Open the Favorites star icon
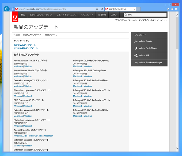182x156 pixels. click(172, 9)
